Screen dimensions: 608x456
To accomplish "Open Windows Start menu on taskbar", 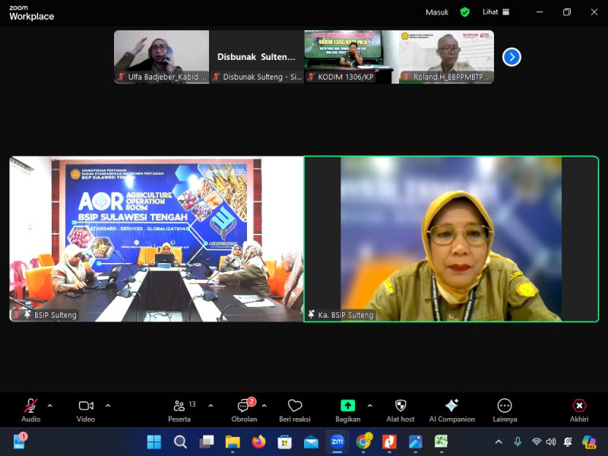I will pyautogui.click(x=154, y=442).
